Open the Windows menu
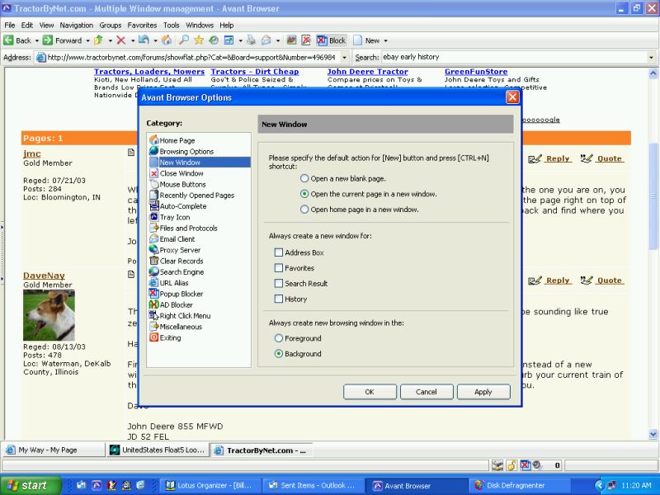Image resolution: width=660 pixels, height=495 pixels. (200, 26)
